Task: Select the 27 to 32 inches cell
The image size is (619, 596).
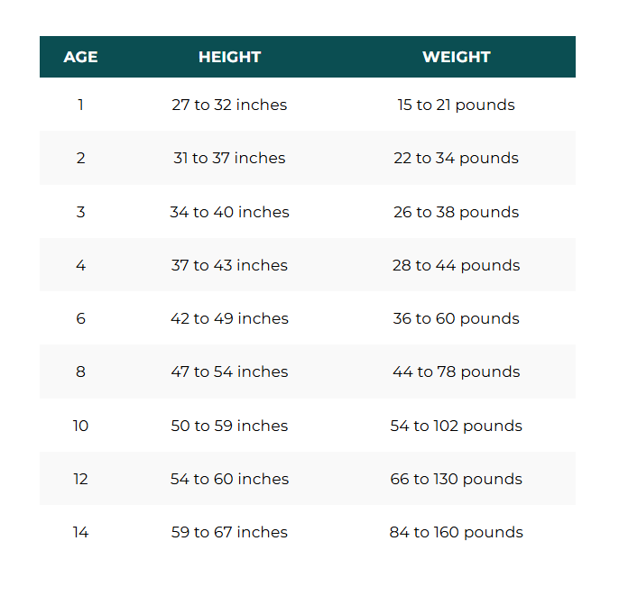Action: 229,105
